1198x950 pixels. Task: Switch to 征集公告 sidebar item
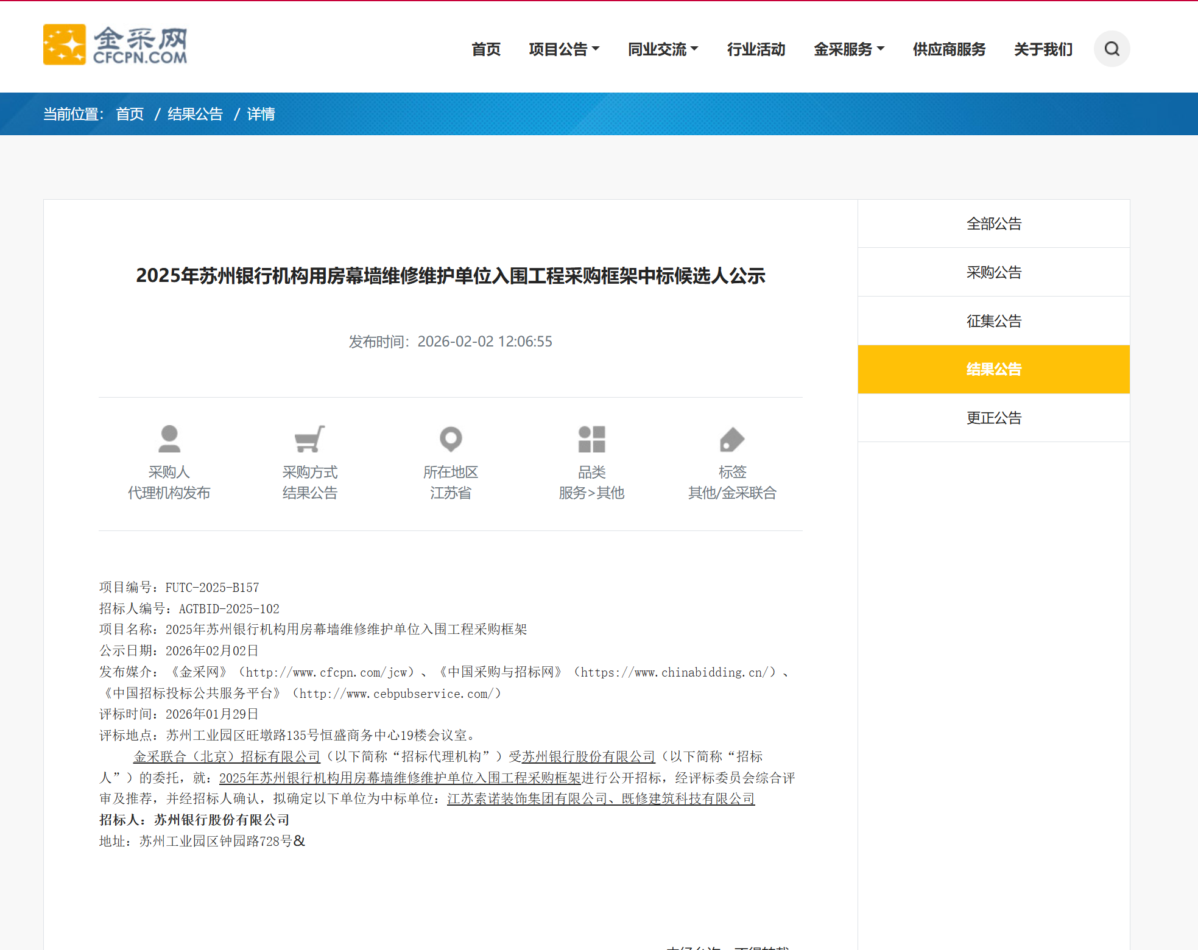click(993, 321)
